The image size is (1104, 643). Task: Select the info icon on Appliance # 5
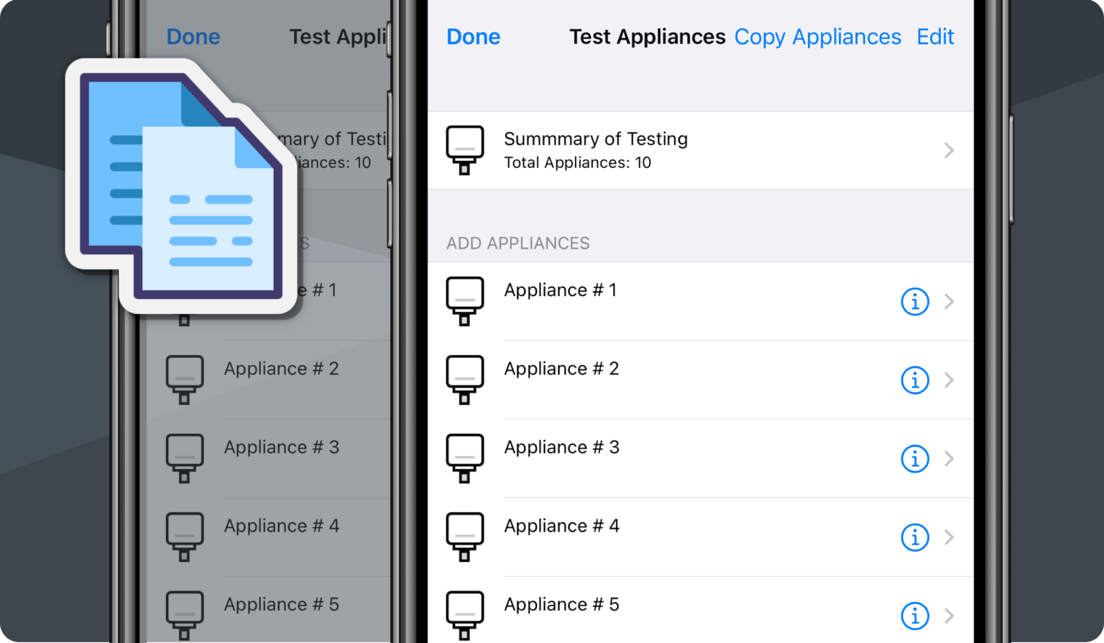pyautogui.click(x=914, y=616)
